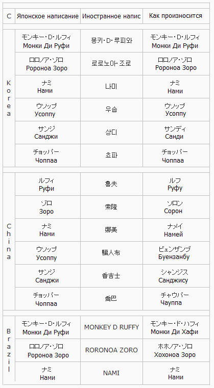Select the Korea row label cell
Screen dimensions: 214x388
click(9, 98)
